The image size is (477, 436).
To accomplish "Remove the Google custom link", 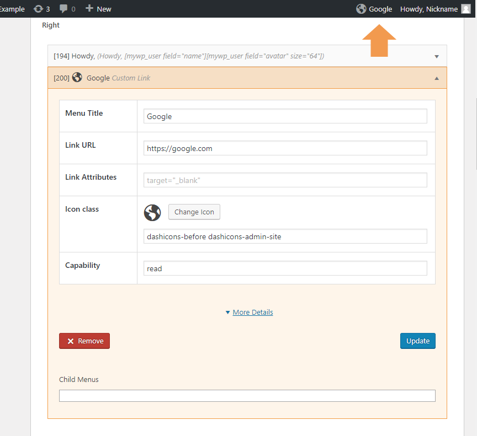I will click(x=84, y=341).
